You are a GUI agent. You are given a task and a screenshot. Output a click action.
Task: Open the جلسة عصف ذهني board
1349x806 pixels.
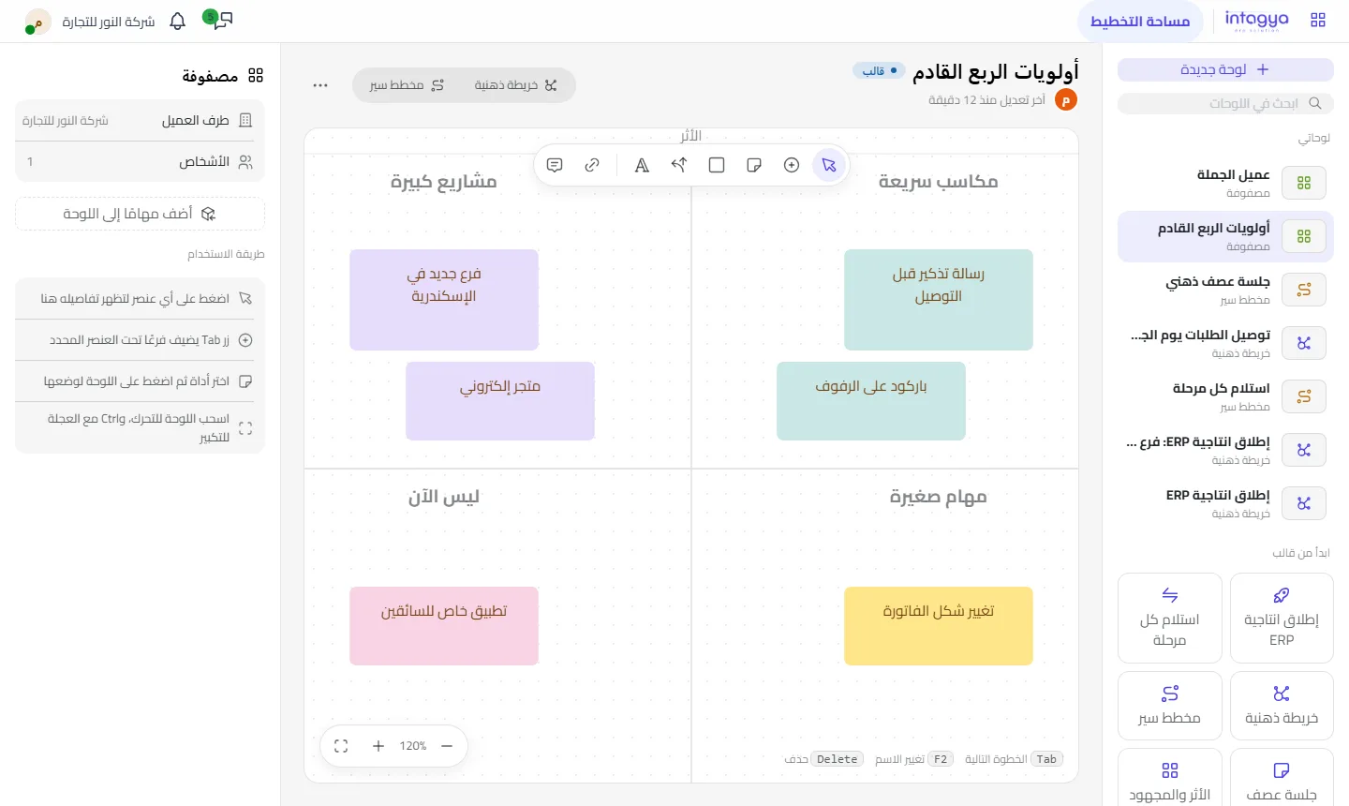pyautogui.click(x=1225, y=290)
